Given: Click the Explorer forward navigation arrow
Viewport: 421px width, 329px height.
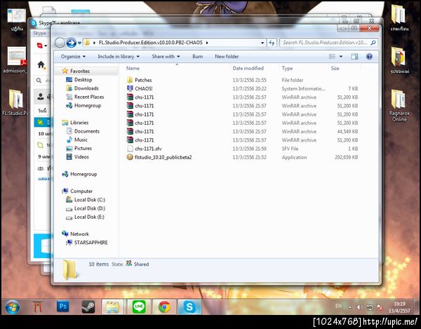Looking at the screenshot, I should [x=71, y=42].
